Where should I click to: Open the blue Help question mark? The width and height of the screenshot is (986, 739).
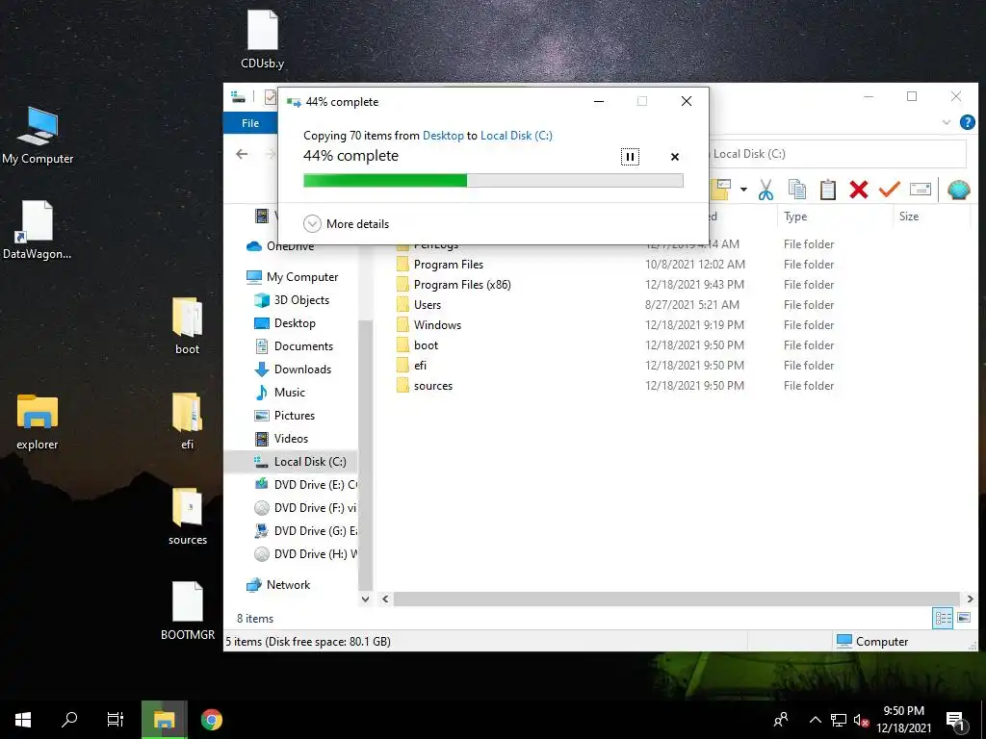(x=967, y=122)
